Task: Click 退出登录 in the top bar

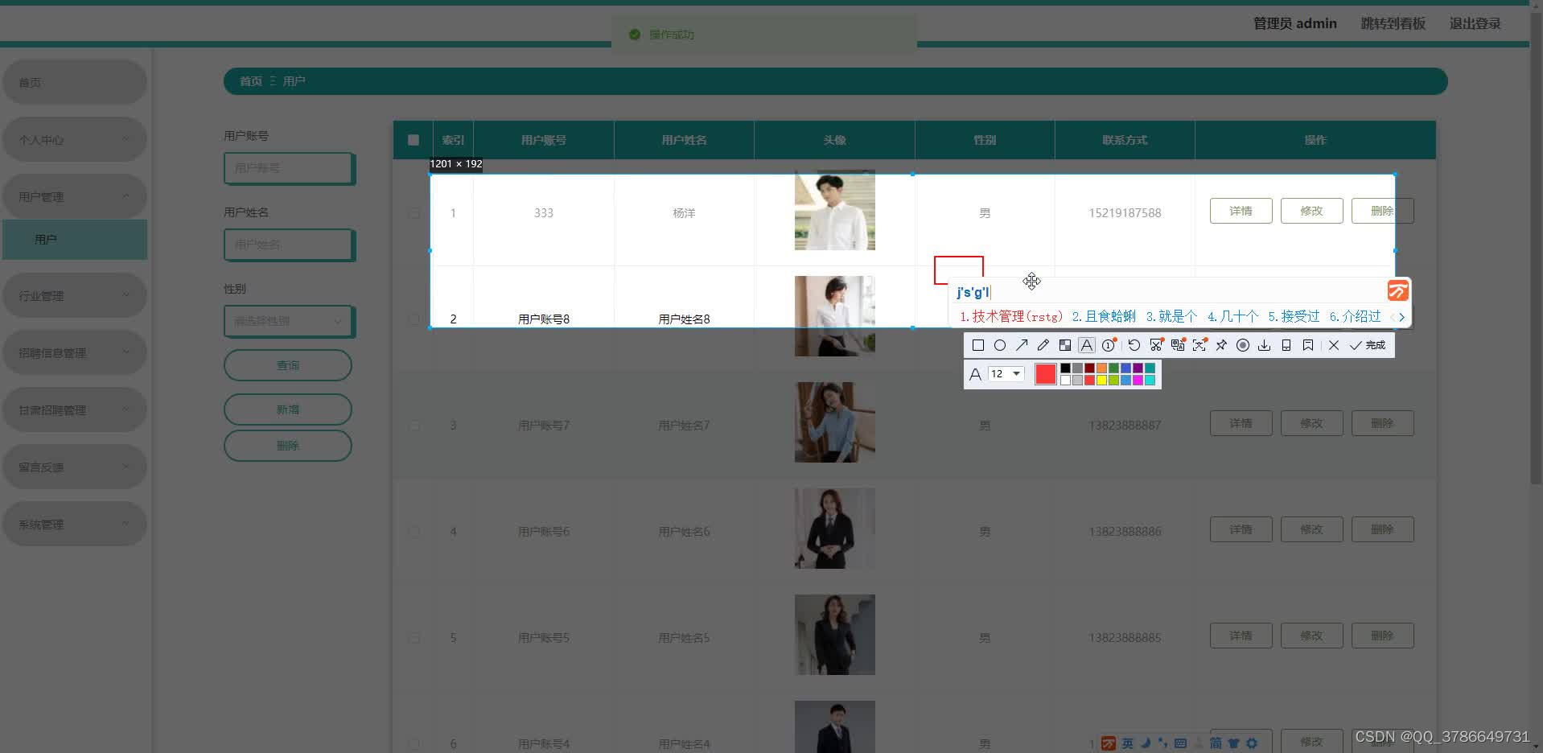Action: click(1475, 23)
